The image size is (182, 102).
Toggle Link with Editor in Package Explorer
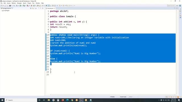[33, 8]
